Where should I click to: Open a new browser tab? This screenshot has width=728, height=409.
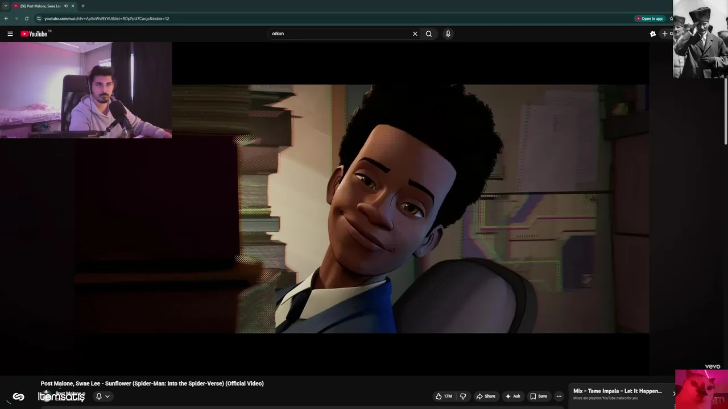tap(83, 6)
